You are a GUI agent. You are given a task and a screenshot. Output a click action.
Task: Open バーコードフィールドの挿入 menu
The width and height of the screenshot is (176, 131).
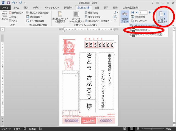click(76, 17)
